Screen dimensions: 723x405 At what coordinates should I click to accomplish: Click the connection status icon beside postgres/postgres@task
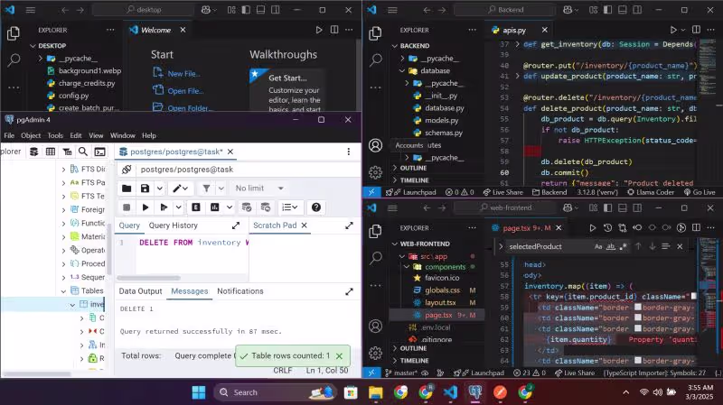[127, 170]
